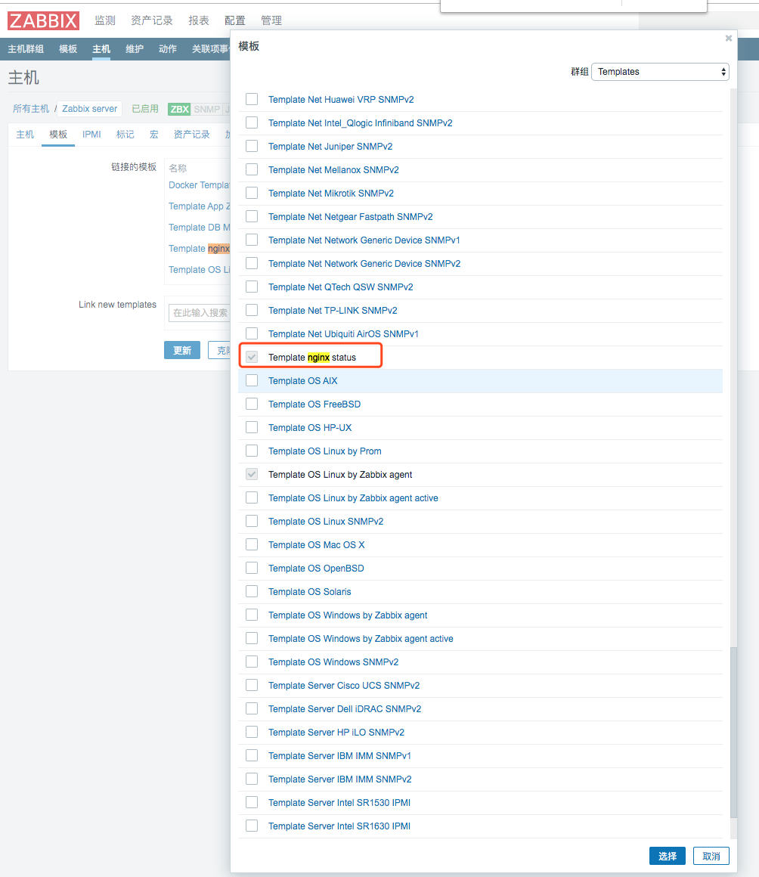Open the group Templates dropdown
Screen dimensions: 759x877
[660, 72]
